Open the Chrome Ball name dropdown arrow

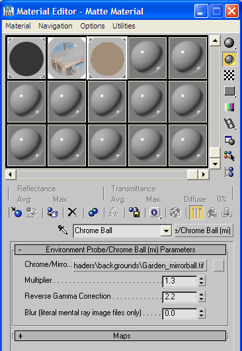click(166, 230)
